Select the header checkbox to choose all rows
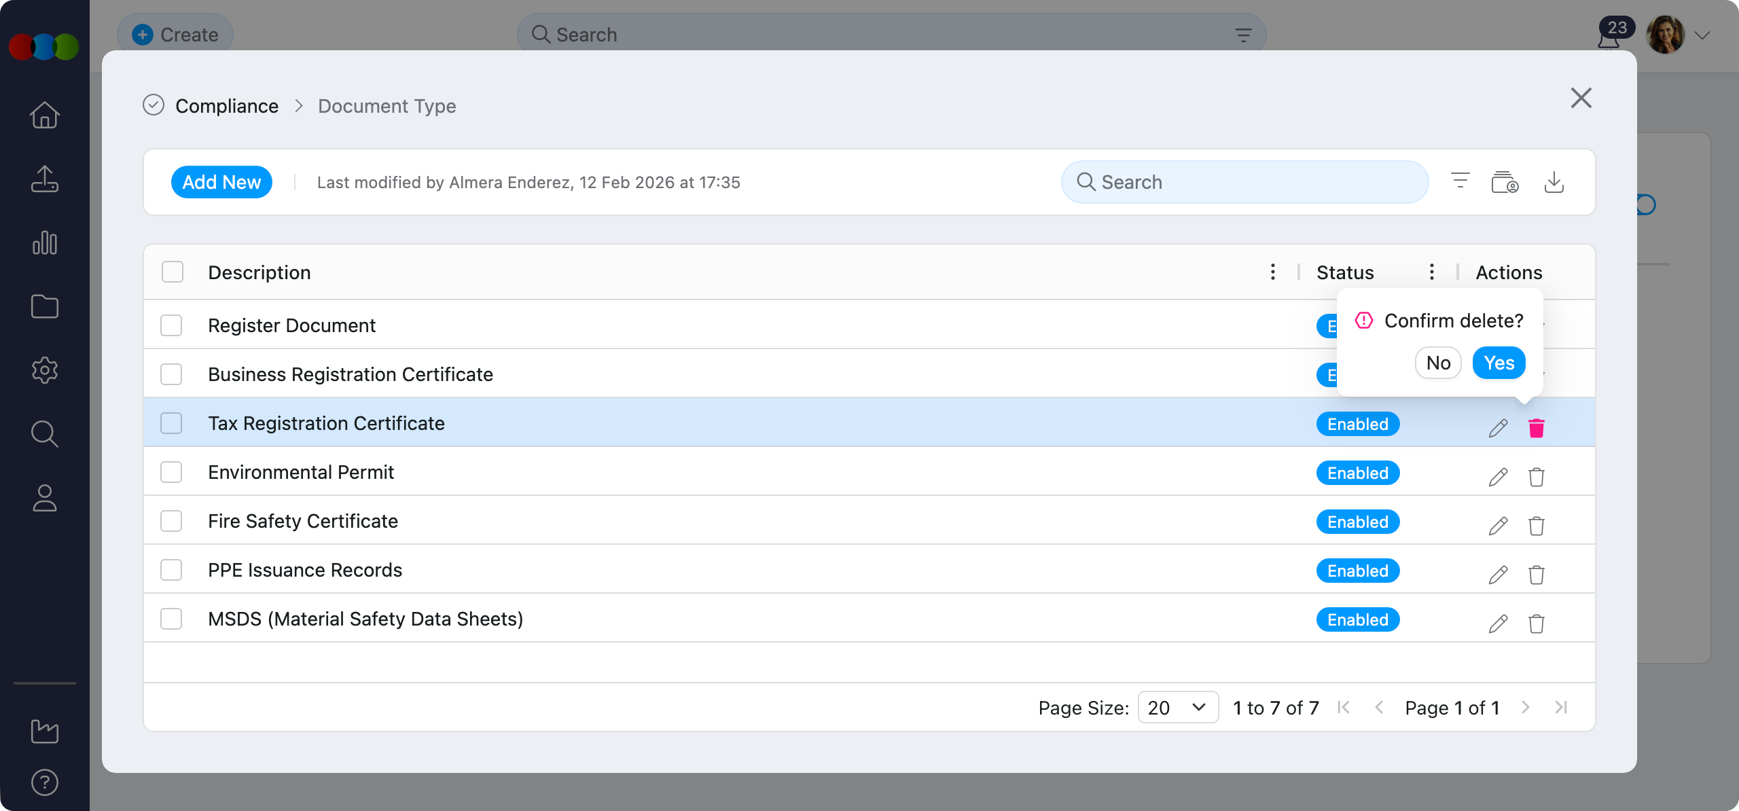This screenshot has height=811, width=1739. coord(171,271)
